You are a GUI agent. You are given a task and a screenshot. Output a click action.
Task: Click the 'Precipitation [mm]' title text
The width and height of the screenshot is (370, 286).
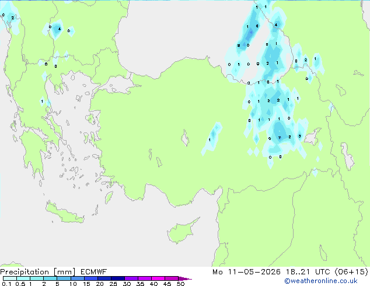tap(38, 272)
